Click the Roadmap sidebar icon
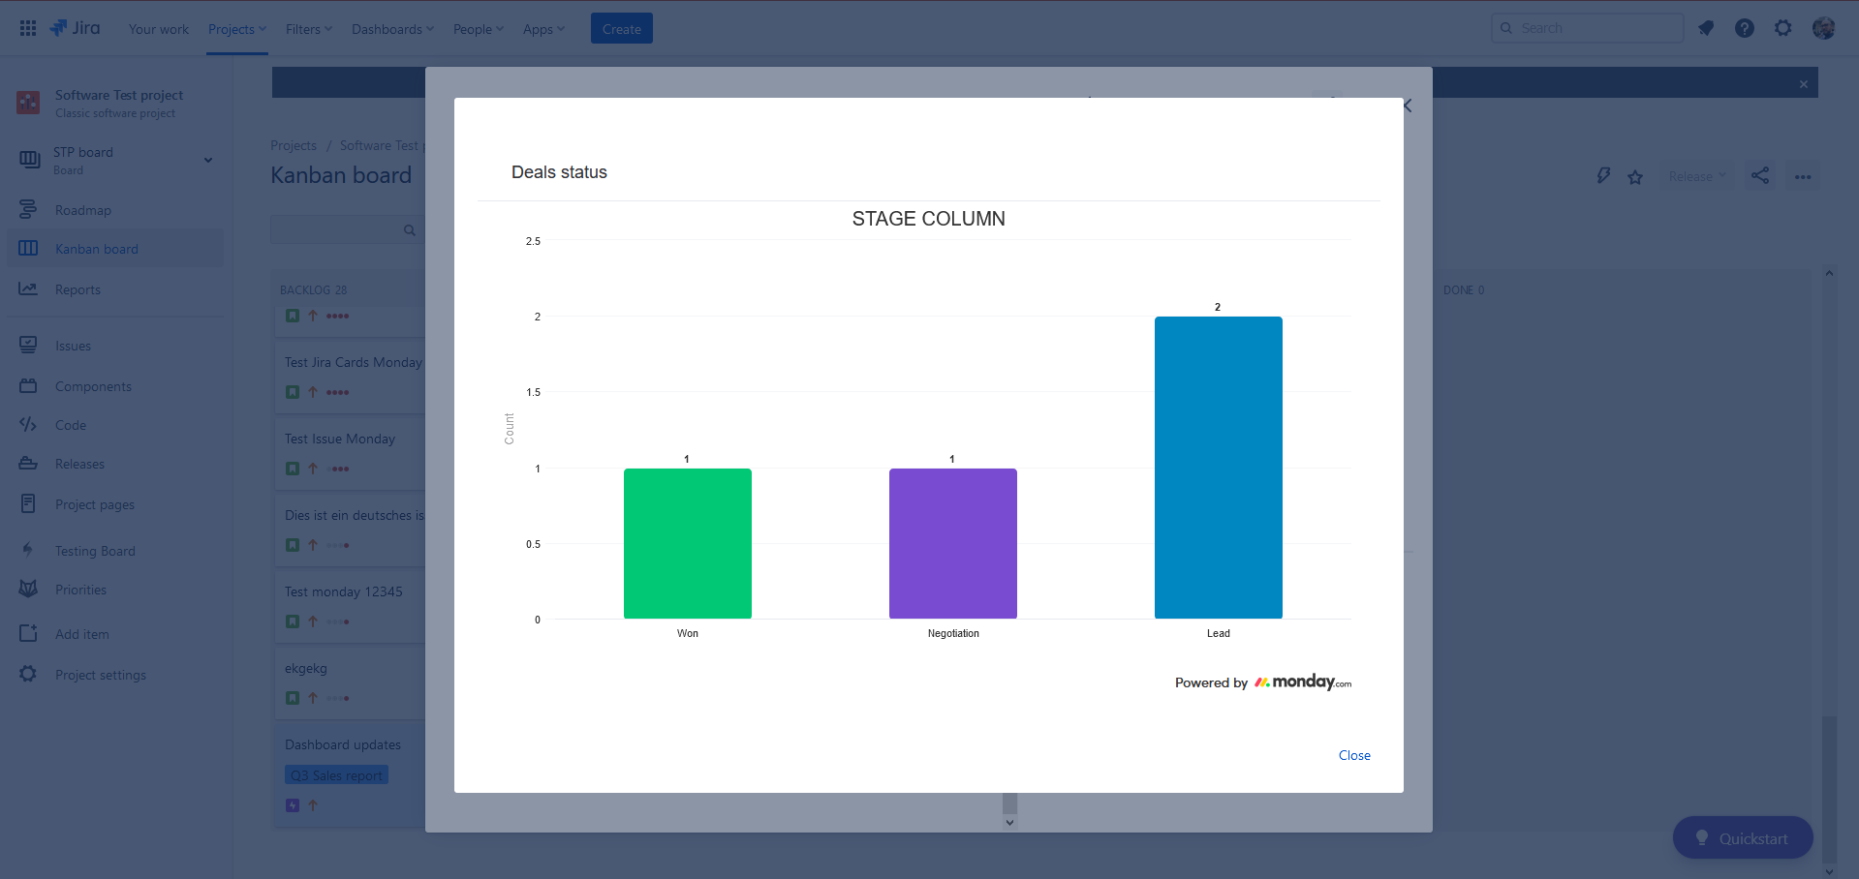1859x879 pixels. coord(28,209)
